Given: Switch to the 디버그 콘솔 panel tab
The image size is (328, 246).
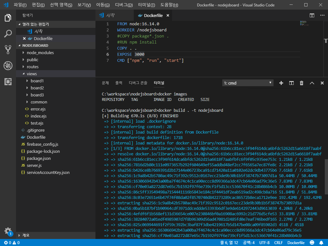Looking at the screenshot, I should point(138,83).
